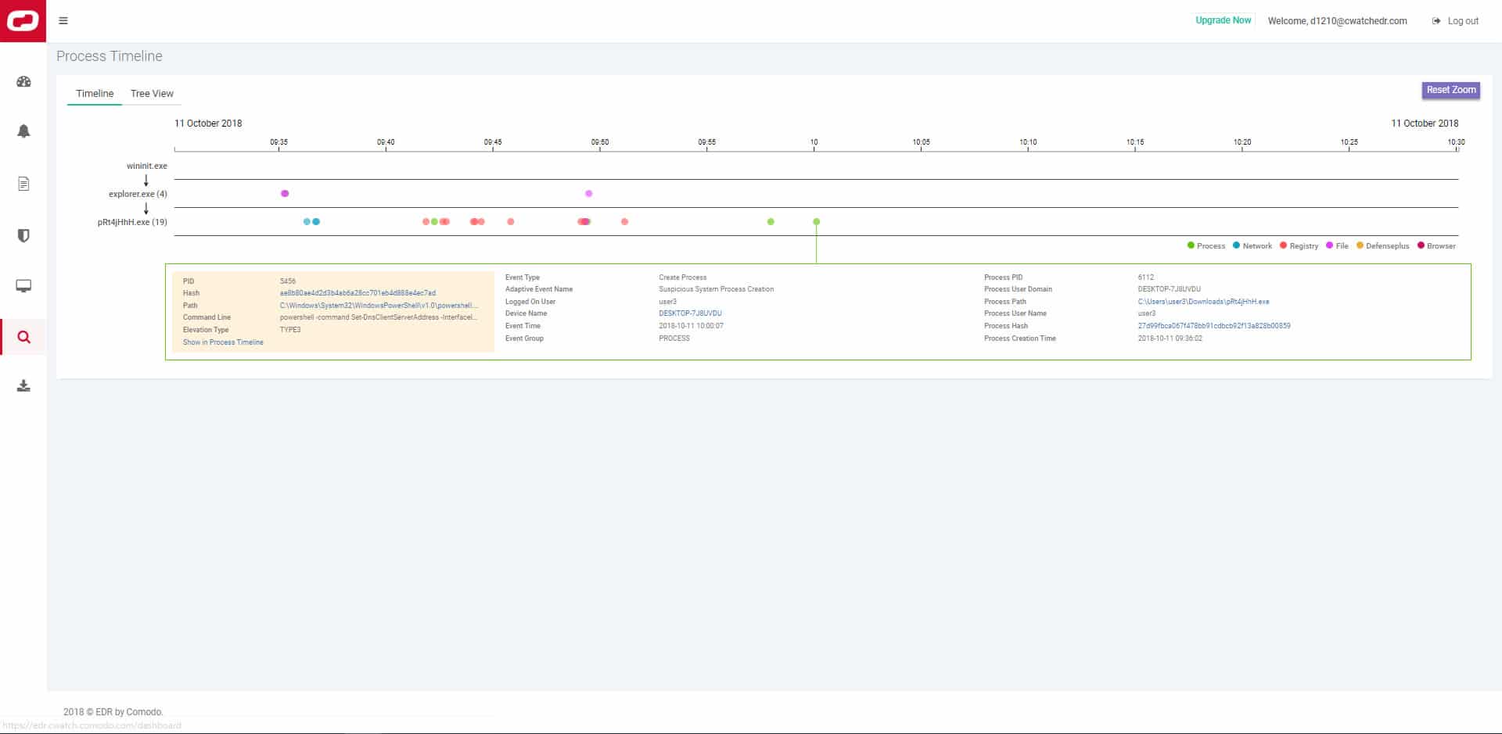Switch to the Tree View tab
The image size is (1502, 734).
coord(152,93)
